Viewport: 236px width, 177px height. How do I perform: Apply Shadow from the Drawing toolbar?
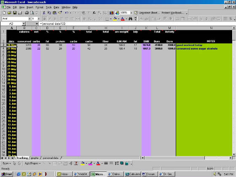click(x=122, y=163)
